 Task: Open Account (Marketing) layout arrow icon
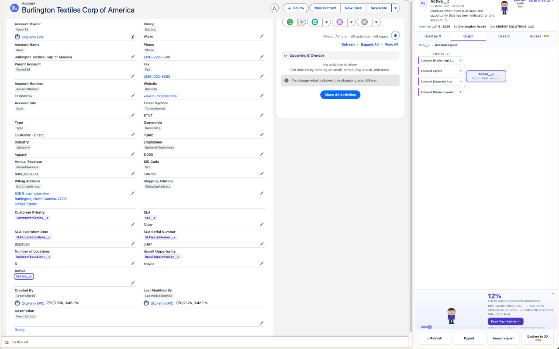coord(460,61)
